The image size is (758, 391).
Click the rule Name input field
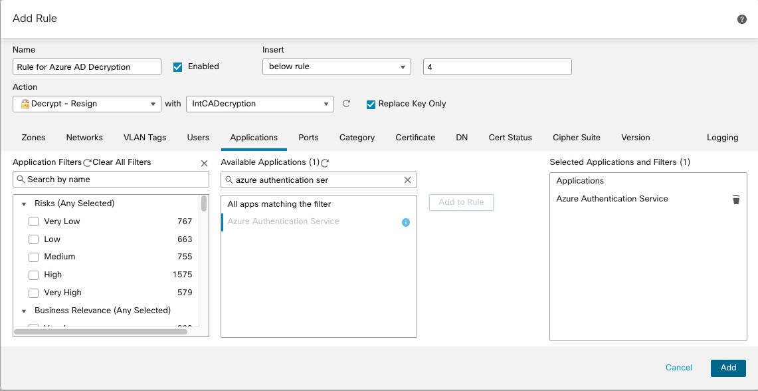pos(86,66)
